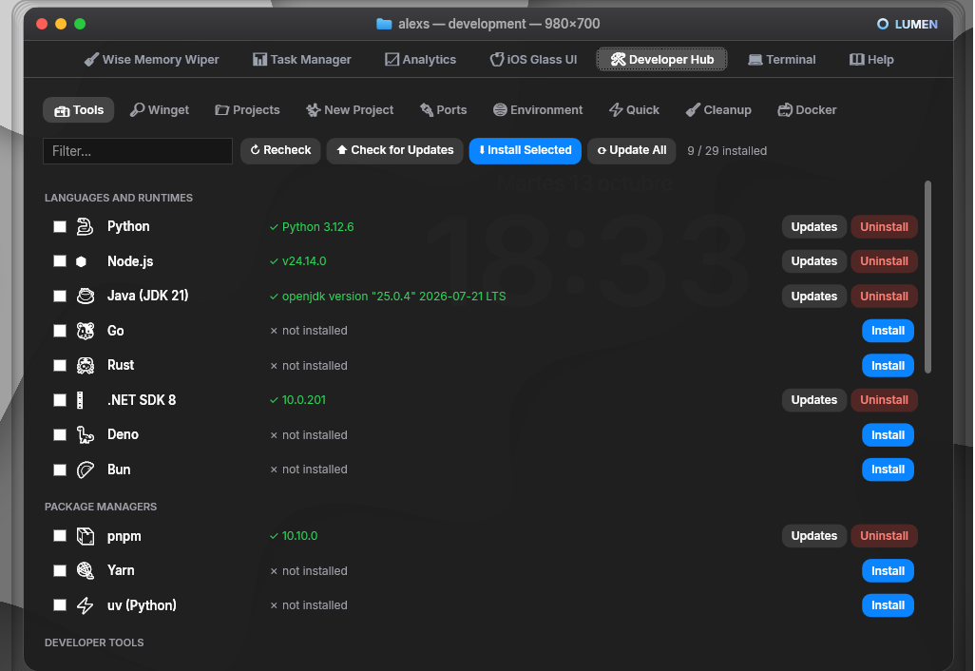Select the Developer Hub tab

[661, 60]
